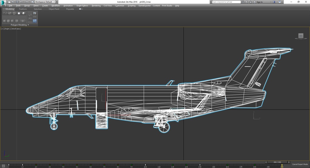310x168 pixels.
Task: Switch to the Freeform ribbon tab
Action: tap(23, 9)
